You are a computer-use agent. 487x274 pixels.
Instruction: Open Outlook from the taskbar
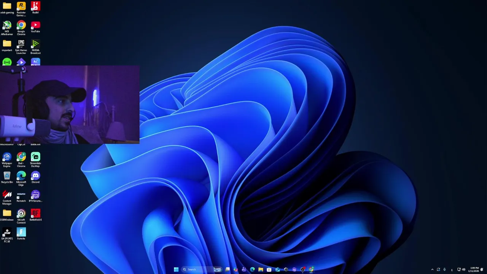[x=277, y=269]
